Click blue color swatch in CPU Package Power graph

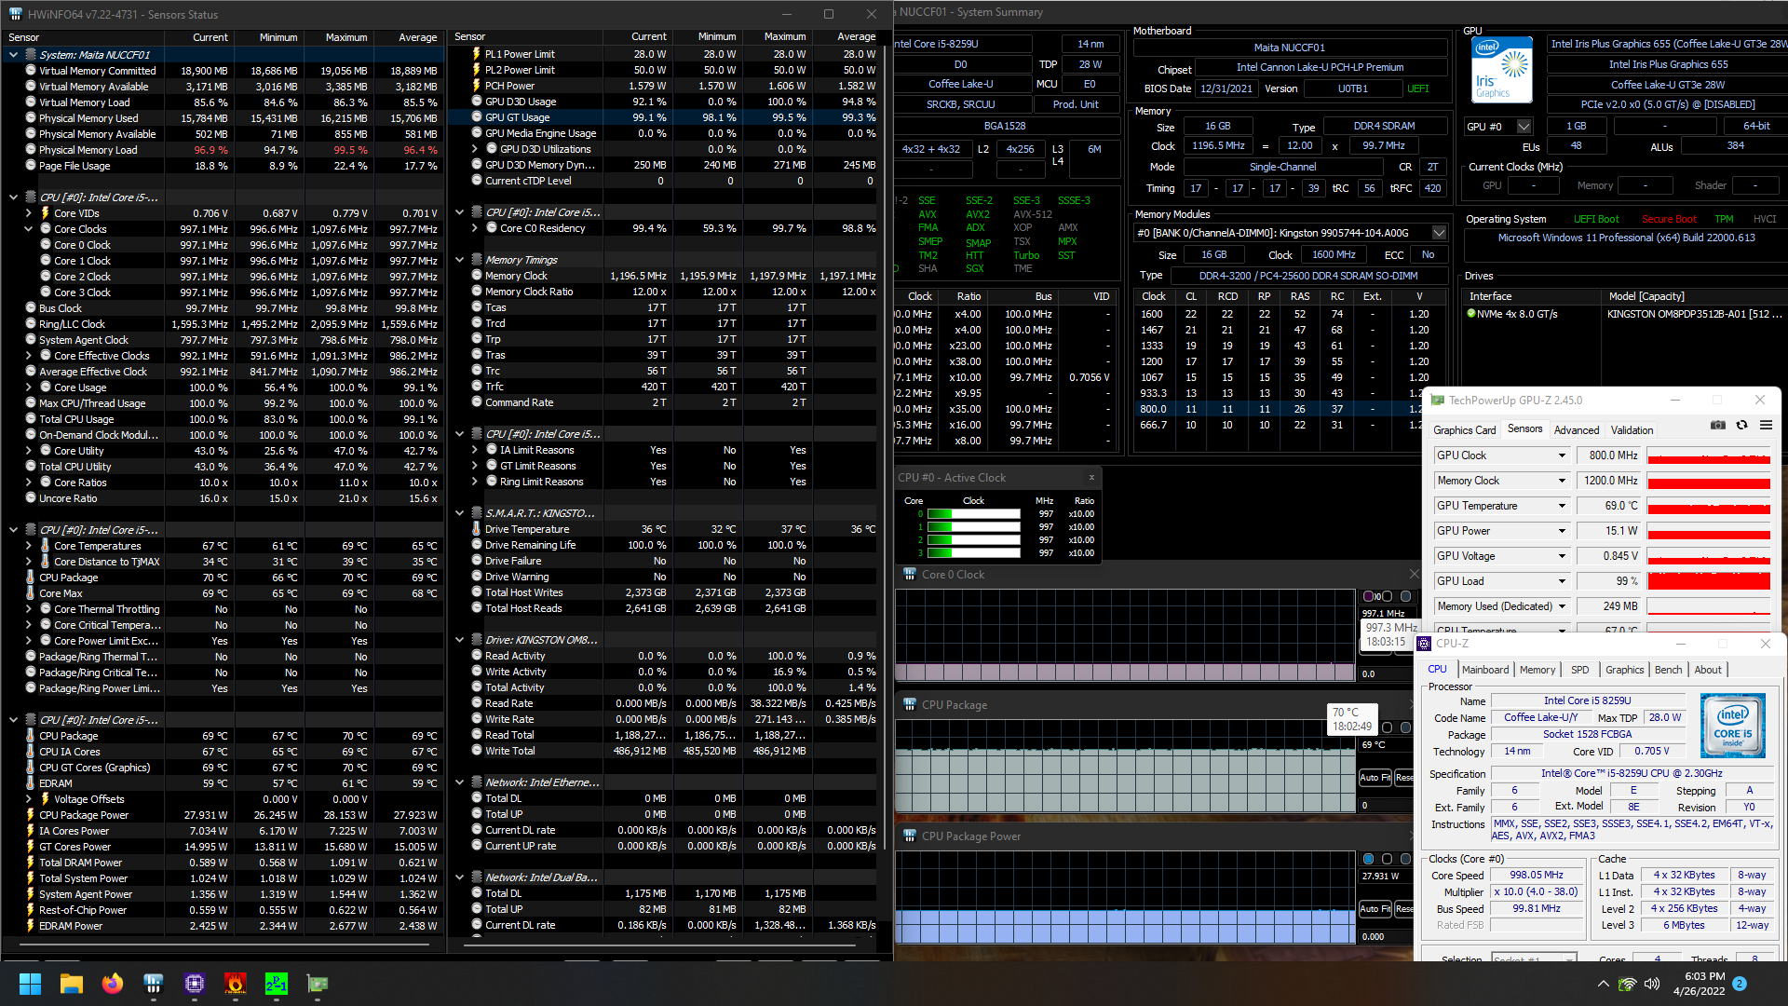[x=1368, y=859]
